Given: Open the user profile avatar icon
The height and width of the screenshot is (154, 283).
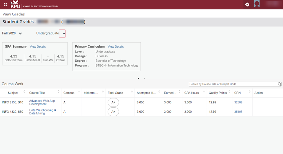Looking at the screenshot, I should [257, 4].
